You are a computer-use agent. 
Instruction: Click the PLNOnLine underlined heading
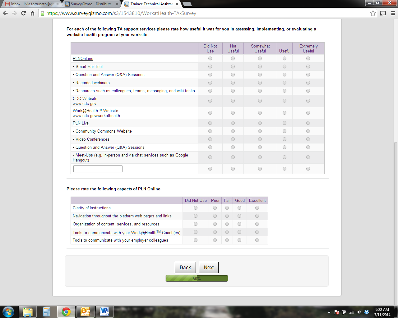[x=83, y=58]
